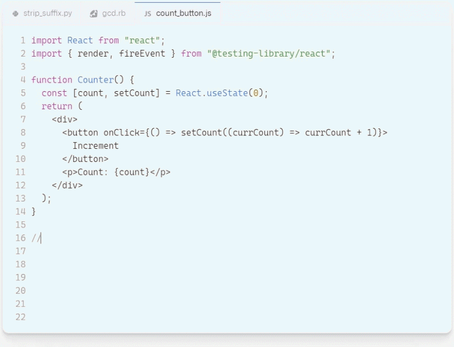The width and height of the screenshot is (454, 347).
Task: Click fireEvent in the import statement
Action: tap(142, 53)
